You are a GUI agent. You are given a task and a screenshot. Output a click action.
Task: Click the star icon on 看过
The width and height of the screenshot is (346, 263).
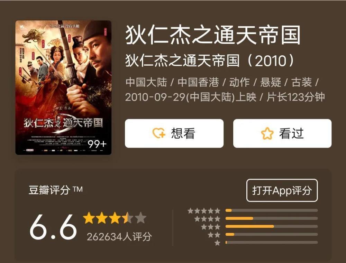point(267,133)
